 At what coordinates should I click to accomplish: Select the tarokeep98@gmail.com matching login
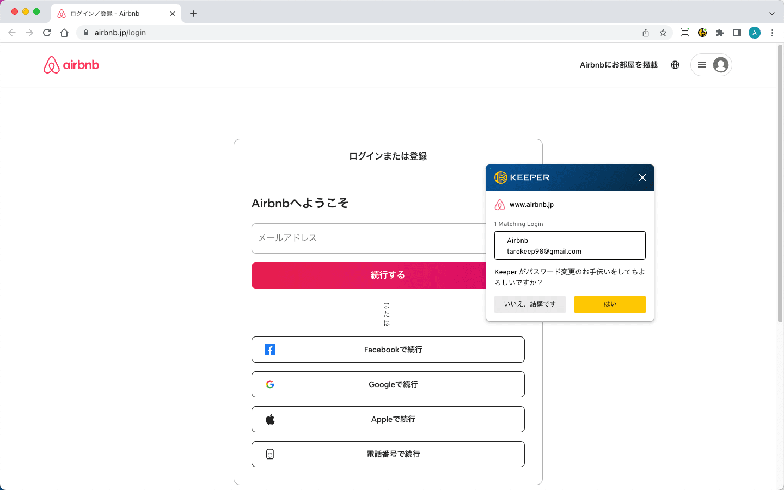569,246
